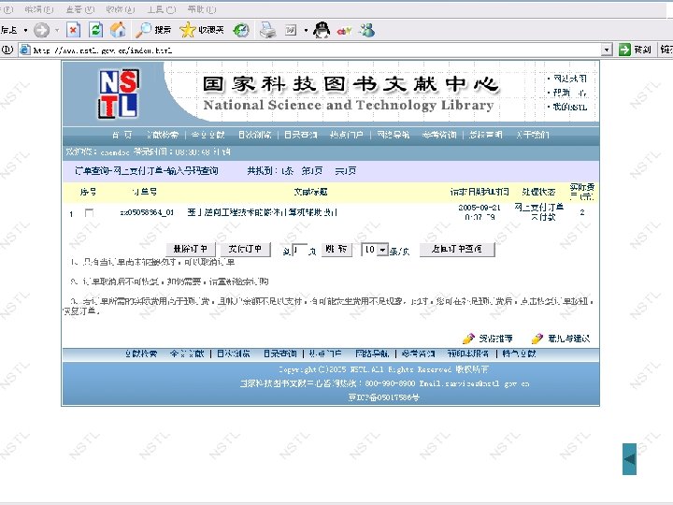Open 全文文献 in the top navigation bar
Viewport: 673px width, 505px height.
tap(208, 135)
